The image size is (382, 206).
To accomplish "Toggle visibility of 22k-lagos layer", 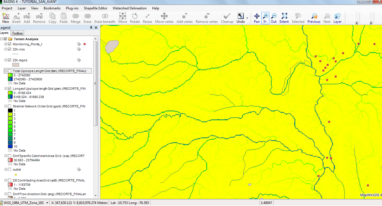I will (x=10, y=60).
